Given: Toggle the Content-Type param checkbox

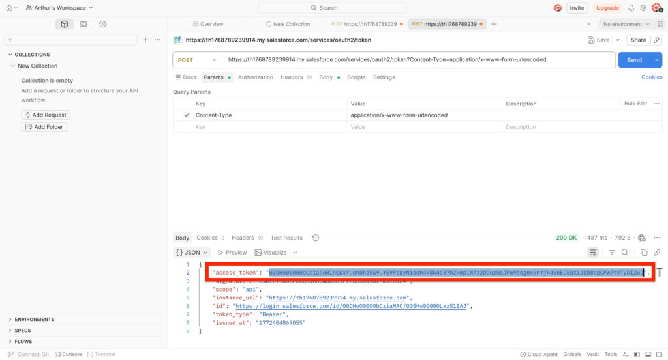Looking at the screenshot, I should (187, 115).
